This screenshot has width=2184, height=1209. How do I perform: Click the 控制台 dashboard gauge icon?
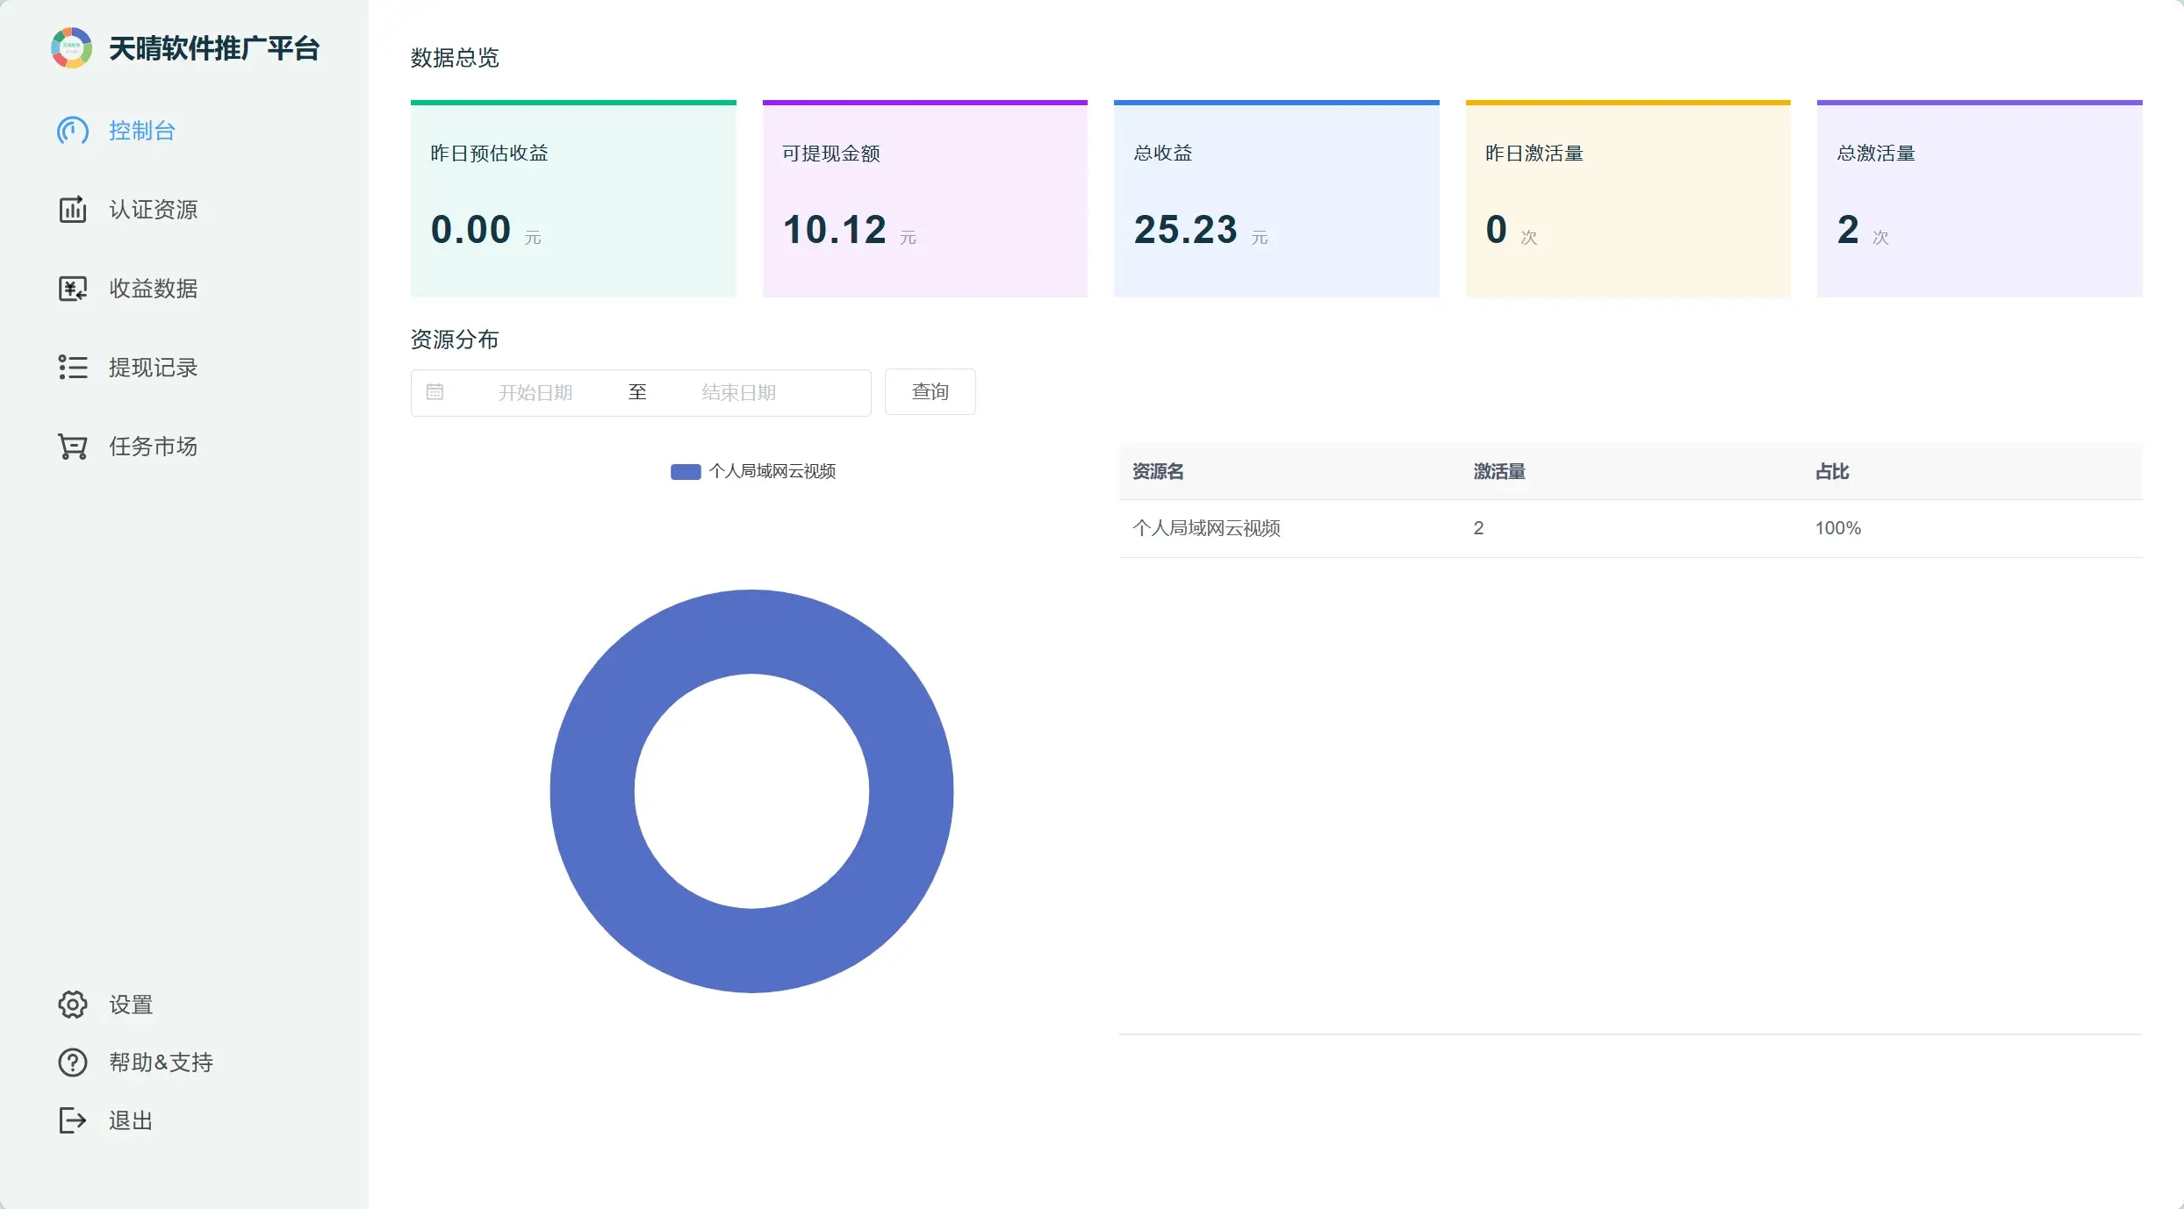tap(73, 131)
